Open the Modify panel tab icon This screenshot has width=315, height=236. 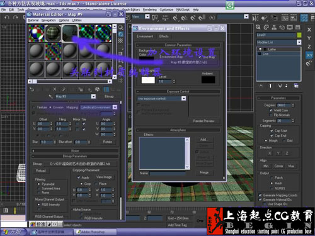[266, 27]
